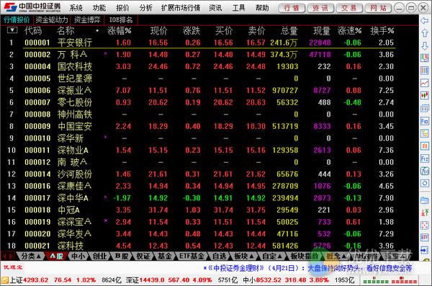Click the red right arrow beside 分类 tab
The image size is (432, 286).
coord(11,256)
